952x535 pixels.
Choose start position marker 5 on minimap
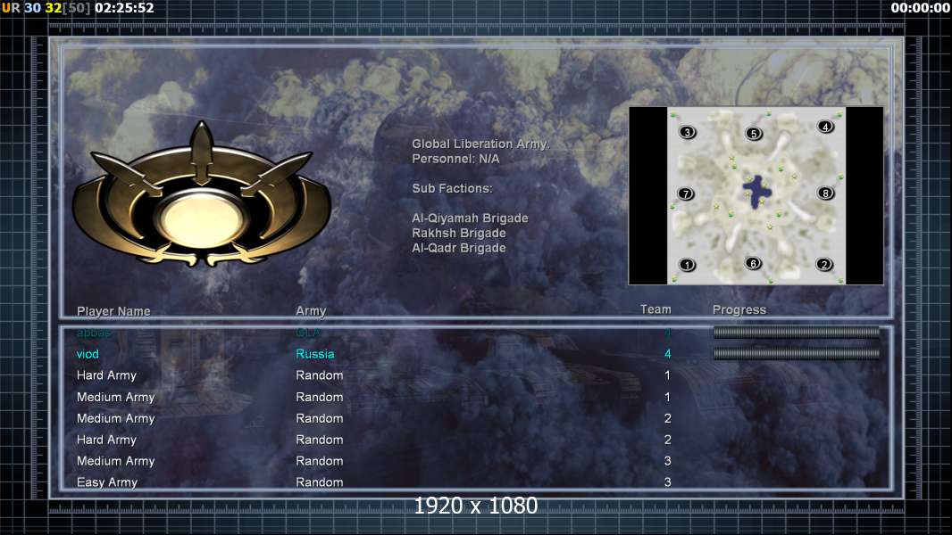(754, 133)
